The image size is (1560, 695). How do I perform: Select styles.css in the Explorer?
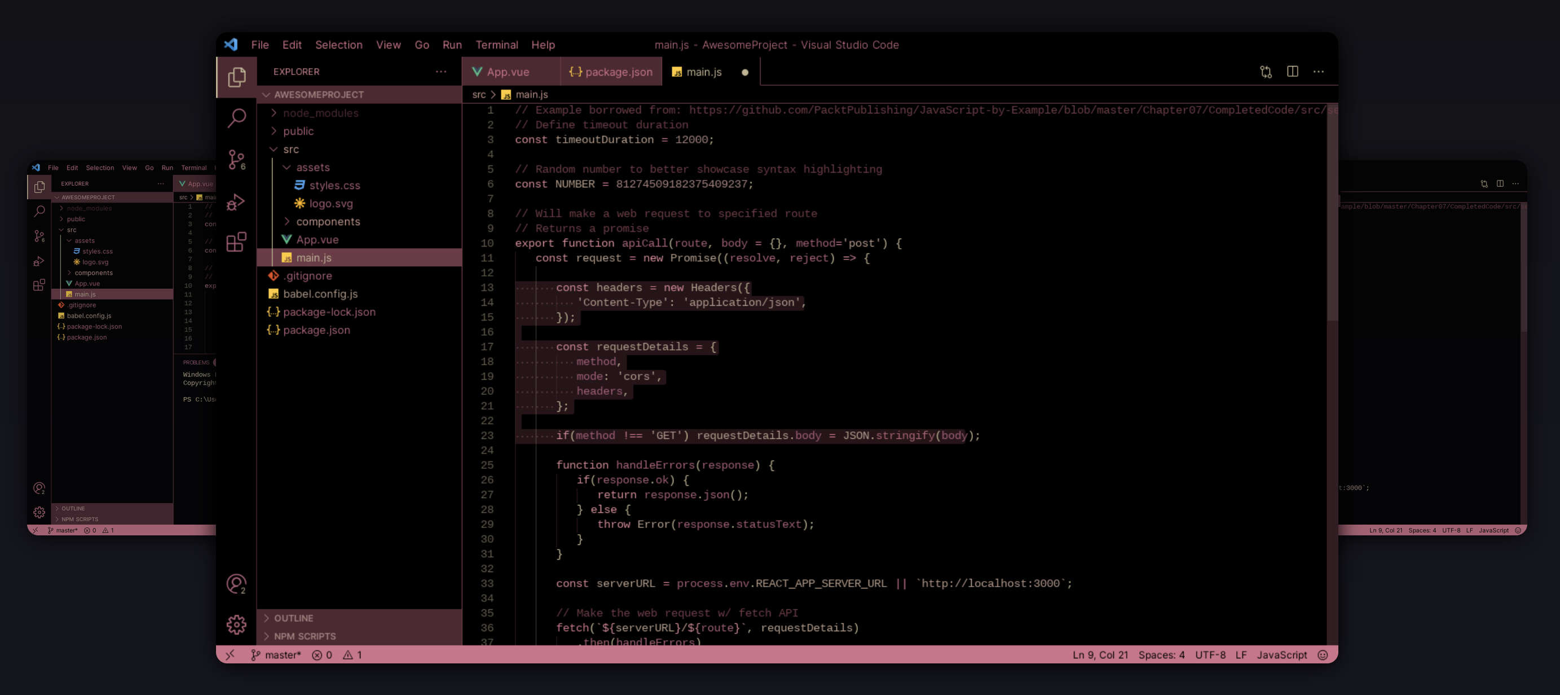(x=336, y=186)
